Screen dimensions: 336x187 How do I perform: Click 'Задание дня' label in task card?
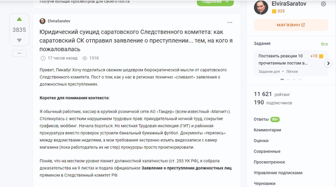click(269, 71)
